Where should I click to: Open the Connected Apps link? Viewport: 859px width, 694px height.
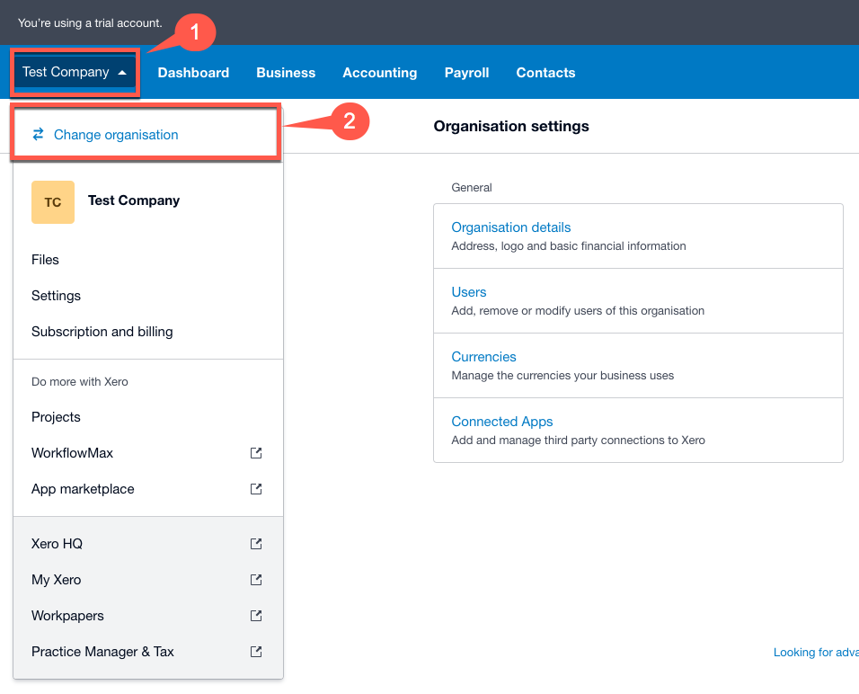[501, 422]
